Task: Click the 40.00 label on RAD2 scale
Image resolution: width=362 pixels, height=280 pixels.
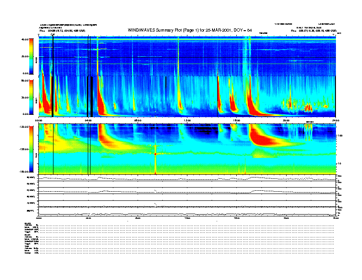Action: pos(25,39)
